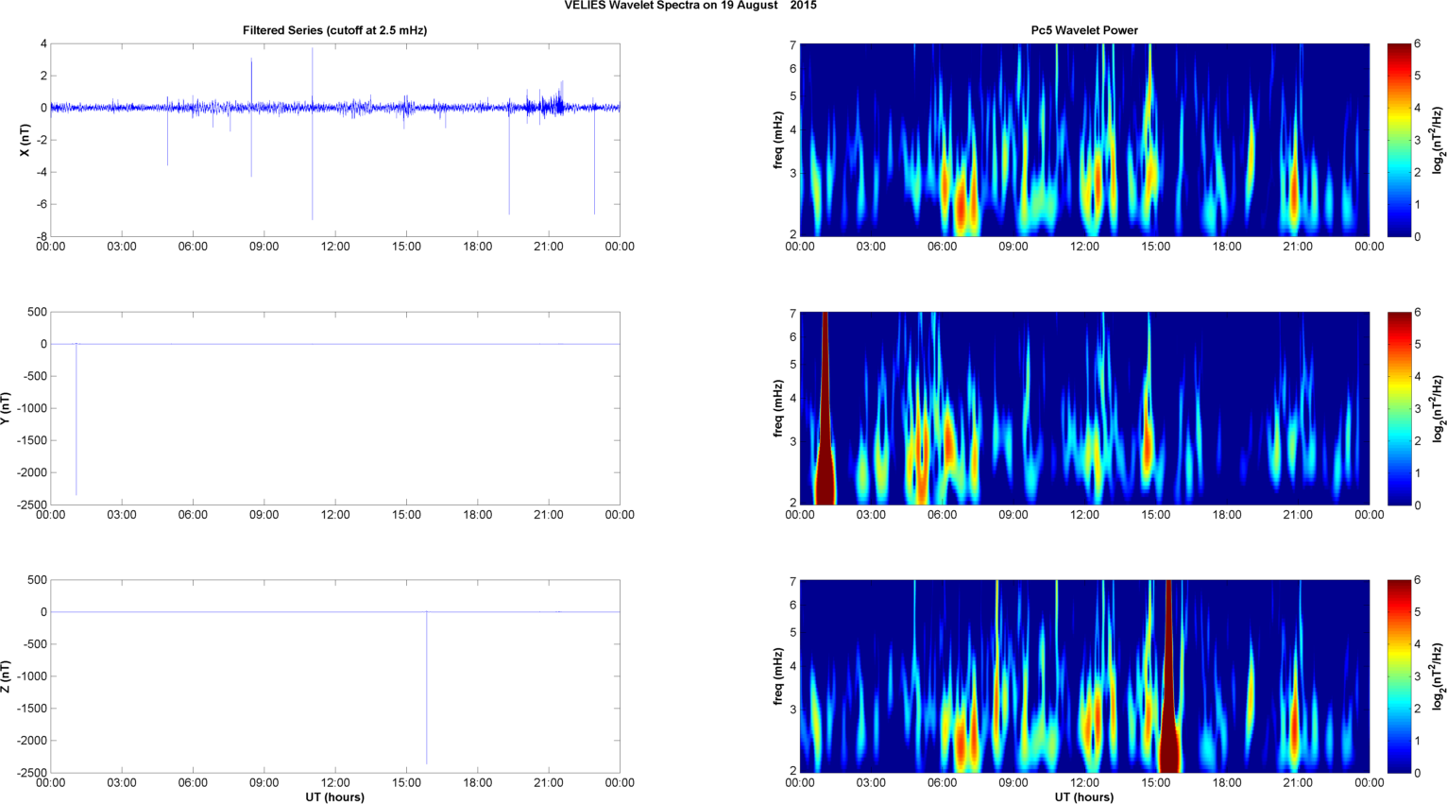Click the 'freq (mHz)' label of the middle wavelet plot
This screenshot has width=1447, height=804.
tap(777, 408)
